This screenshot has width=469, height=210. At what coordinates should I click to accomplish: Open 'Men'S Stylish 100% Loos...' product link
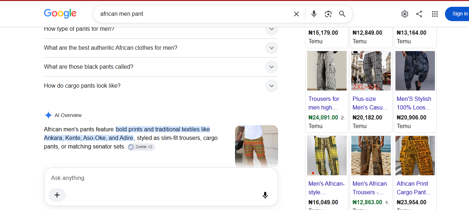click(x=414, y=103)
